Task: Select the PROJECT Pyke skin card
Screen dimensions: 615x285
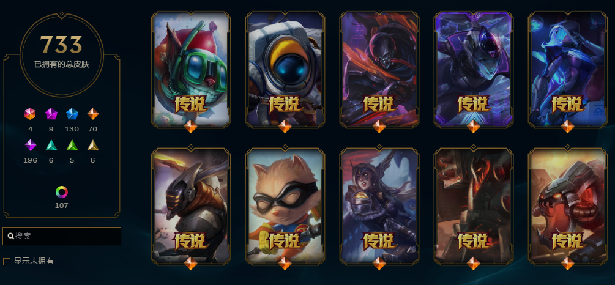Action: pyautogui.click(x=379, y=70)
